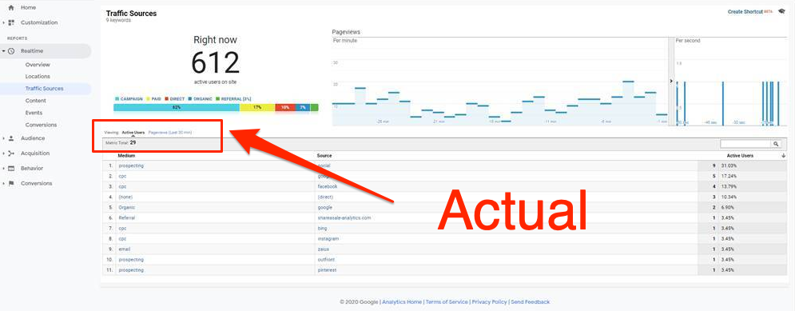Select the Active Users view tab
795x311 pixels.
[x=133, y=133]
